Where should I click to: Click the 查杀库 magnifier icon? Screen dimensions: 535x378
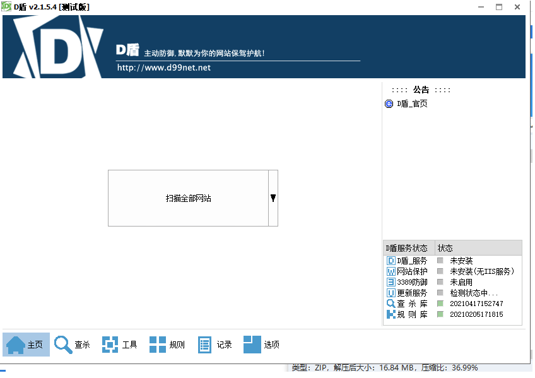(391, 304)
